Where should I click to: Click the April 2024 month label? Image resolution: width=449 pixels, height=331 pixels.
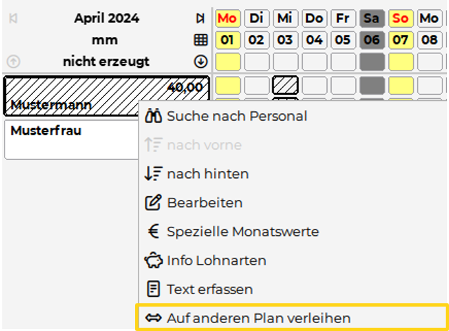click(106, 18)
